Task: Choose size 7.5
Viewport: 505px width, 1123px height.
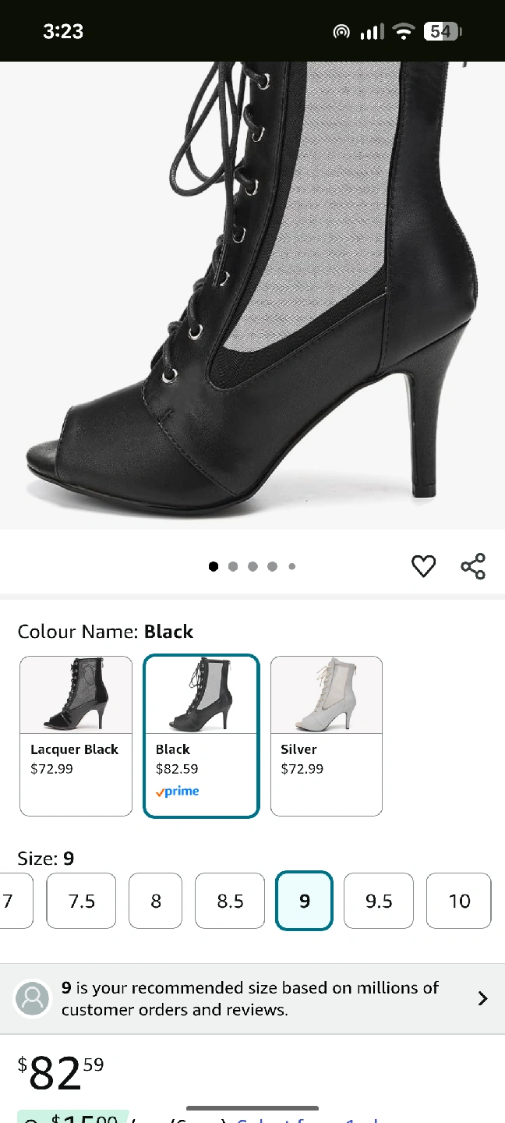Action: coord(81,901)
